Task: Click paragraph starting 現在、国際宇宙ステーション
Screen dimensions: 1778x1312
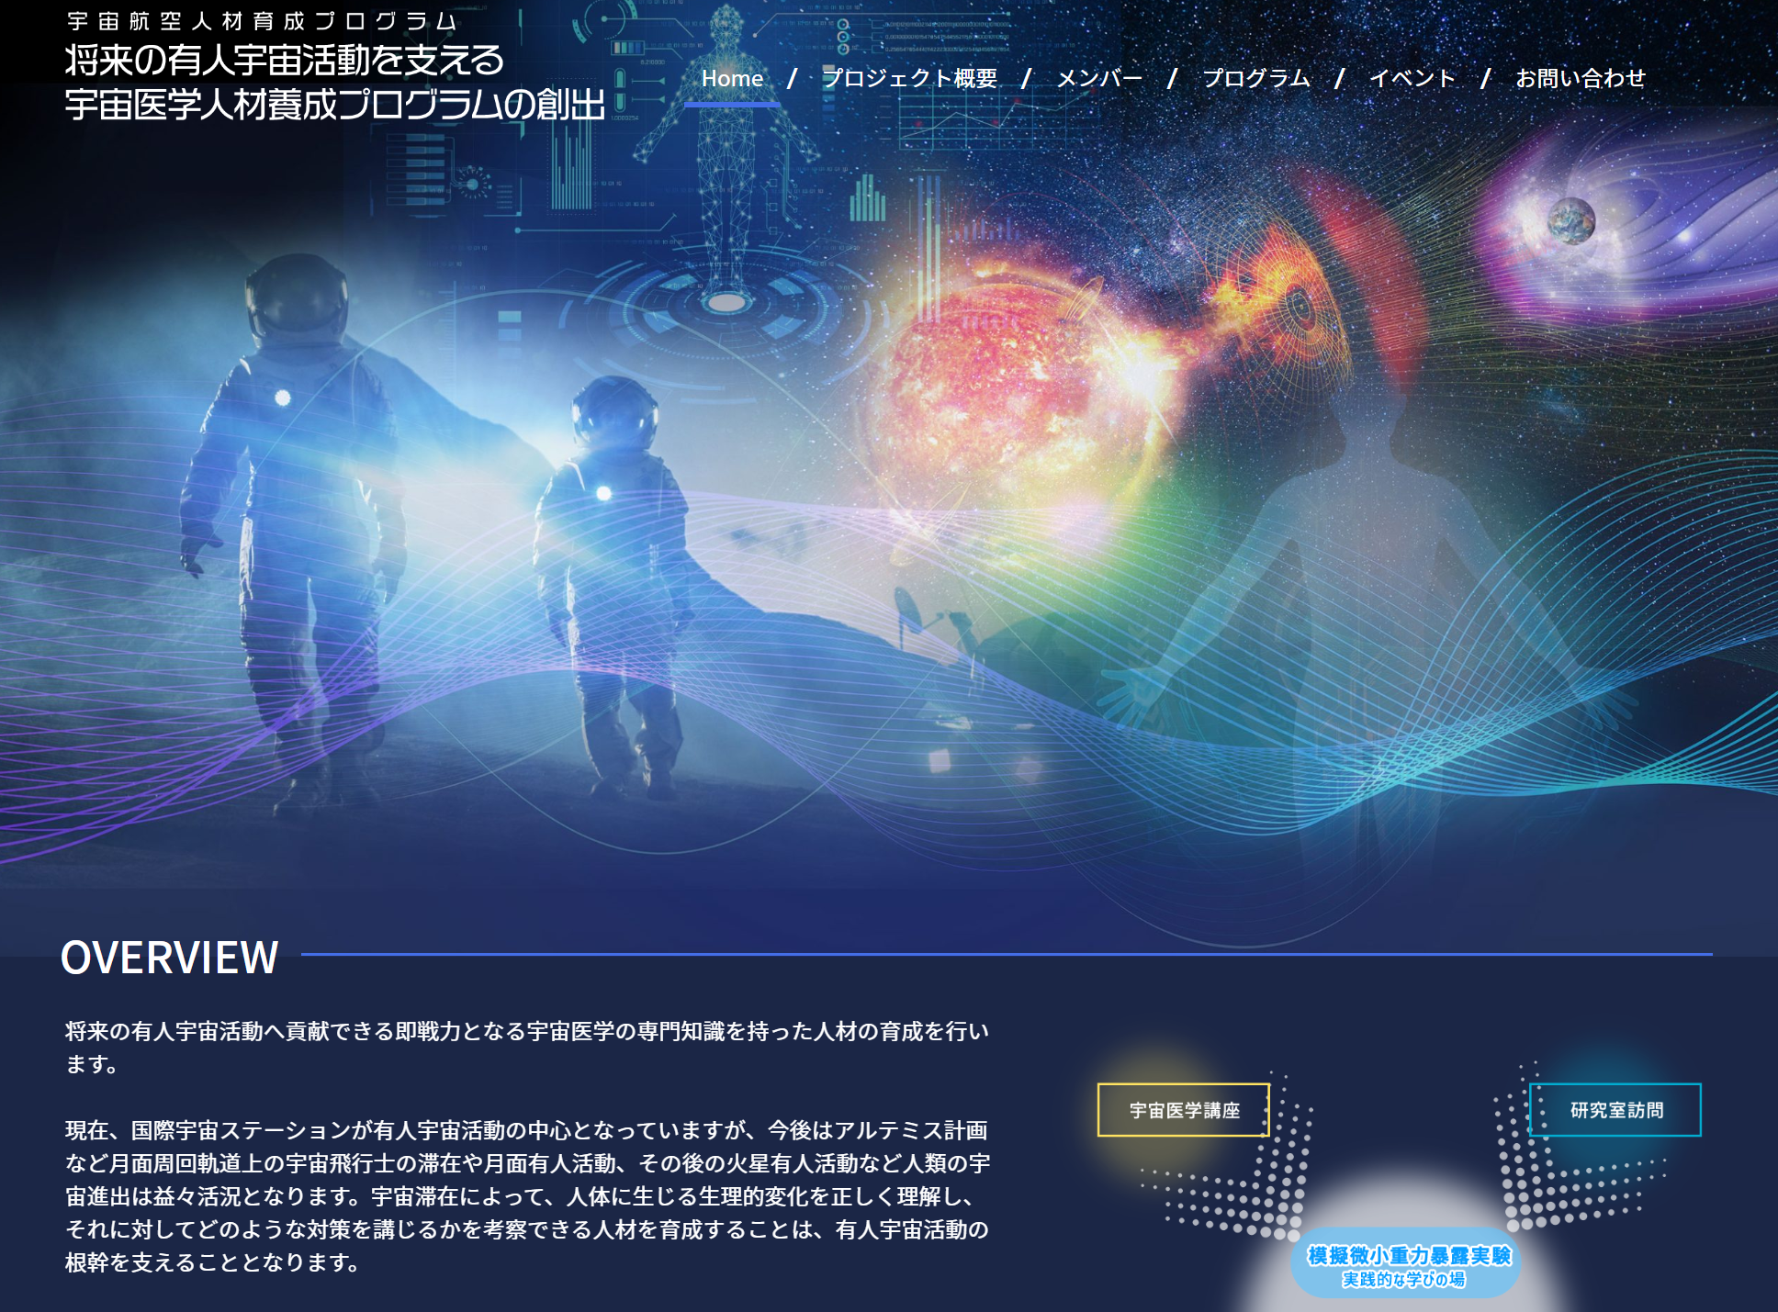Action: tap(527, 1196)
